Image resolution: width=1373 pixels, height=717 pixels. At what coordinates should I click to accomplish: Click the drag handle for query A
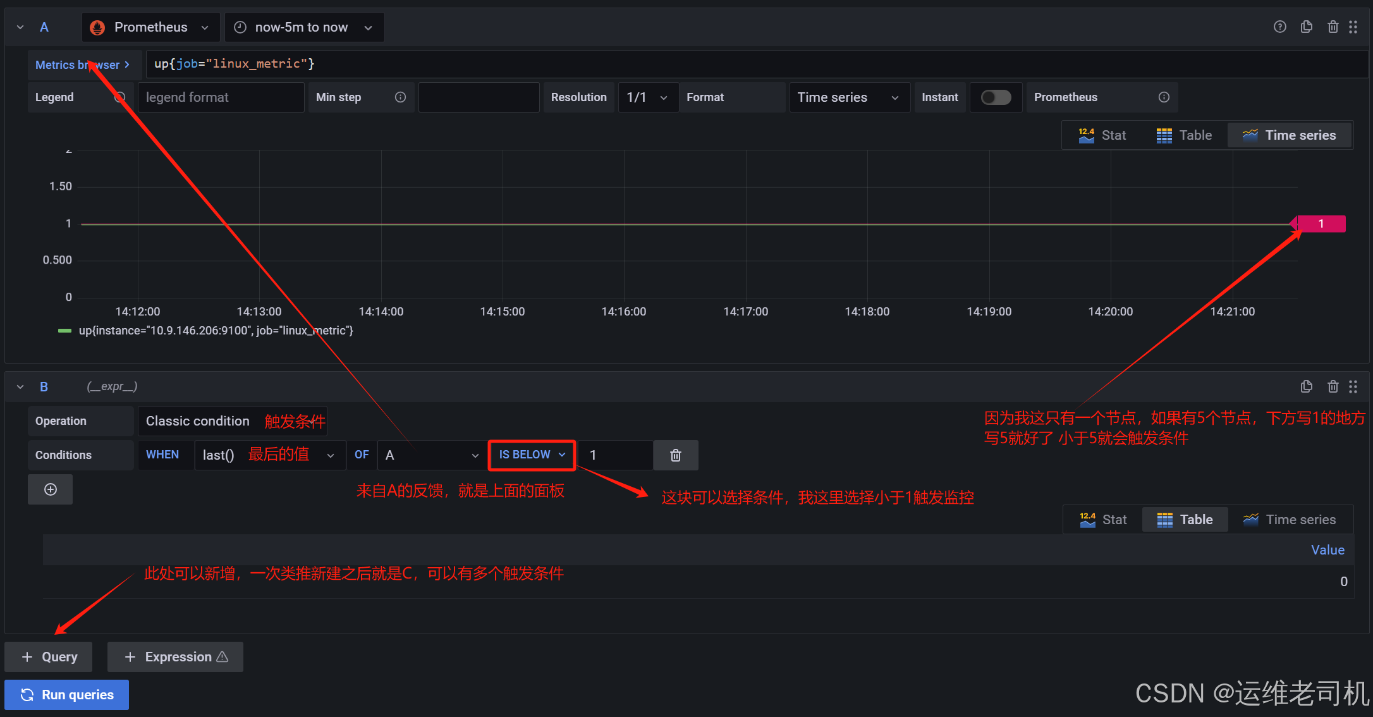click(1353, 27)
